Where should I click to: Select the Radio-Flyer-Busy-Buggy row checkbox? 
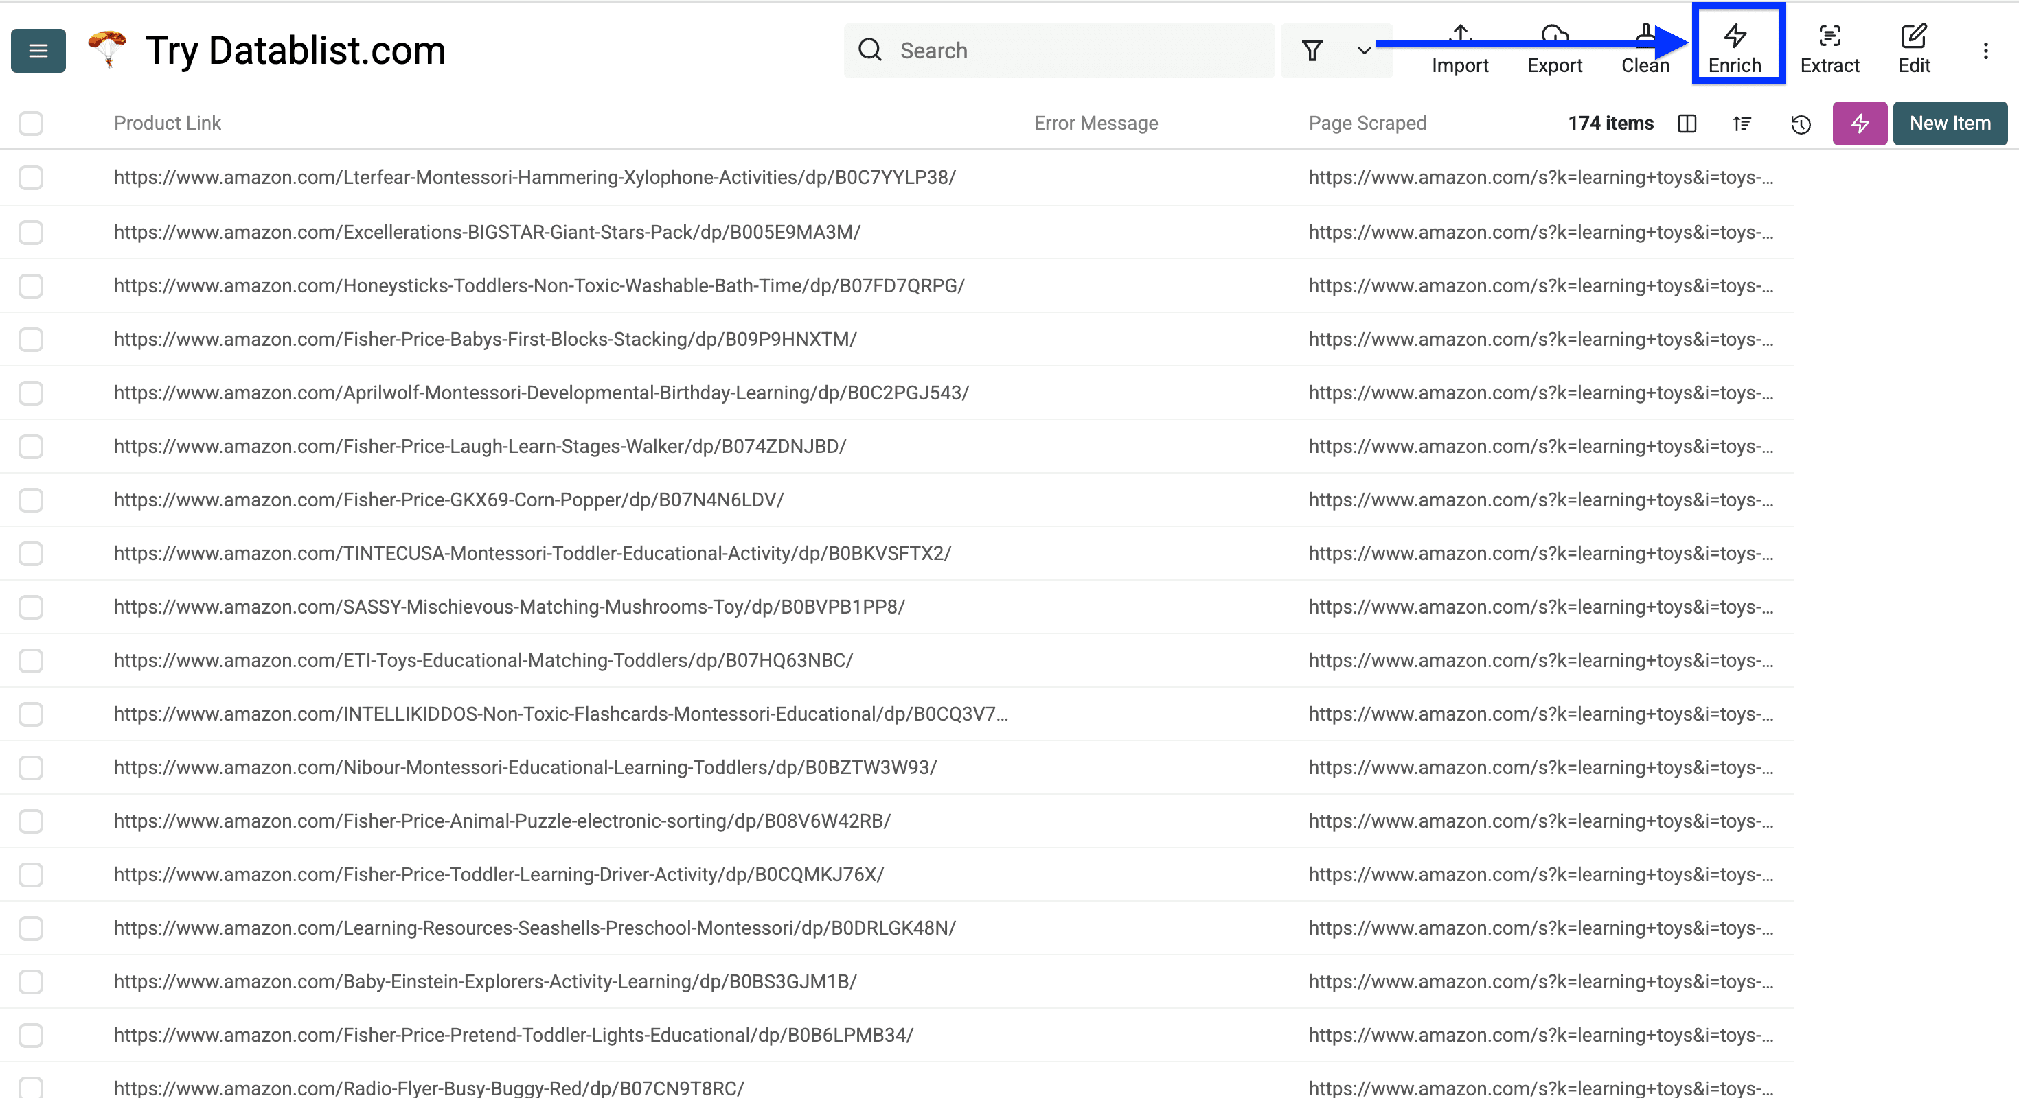pos(31,1087)
